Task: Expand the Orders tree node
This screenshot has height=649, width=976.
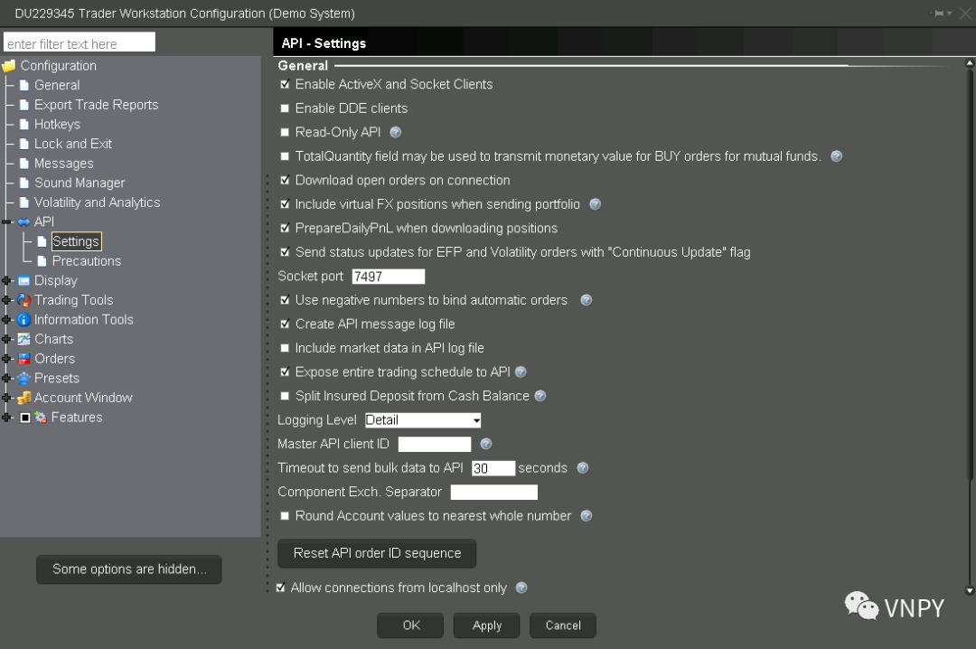Action: coord(7,359)
